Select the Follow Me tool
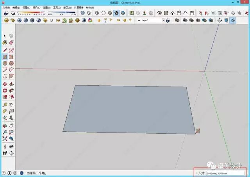 tap(11, 90)
